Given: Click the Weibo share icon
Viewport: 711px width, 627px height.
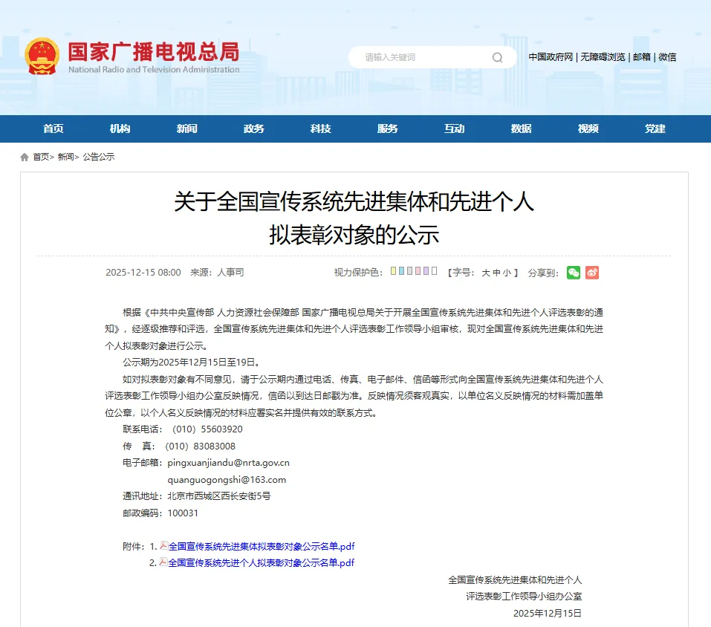Looking at the screenshot, I should (591, 272).
